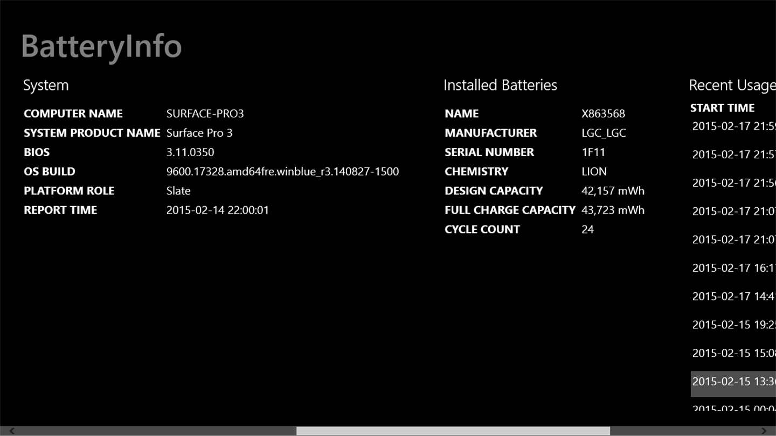Click the Surface Pro 3 product value
Image resolution: width=776 pixels, height=436 pixels.
199,133
